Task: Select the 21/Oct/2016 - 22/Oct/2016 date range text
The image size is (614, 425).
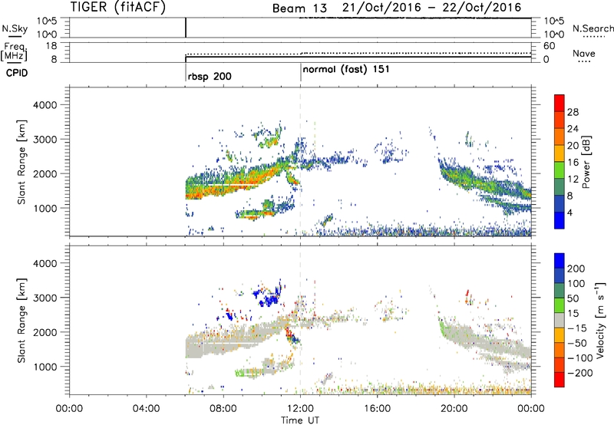Action: [x=431, y=8]
